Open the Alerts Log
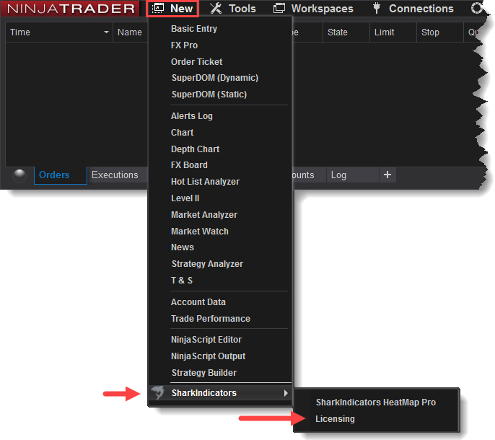The image size is (495, 440). [x=192, y=116]
